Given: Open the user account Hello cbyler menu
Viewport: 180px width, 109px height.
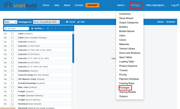Looking at the screenshot, I should (156, 5).
